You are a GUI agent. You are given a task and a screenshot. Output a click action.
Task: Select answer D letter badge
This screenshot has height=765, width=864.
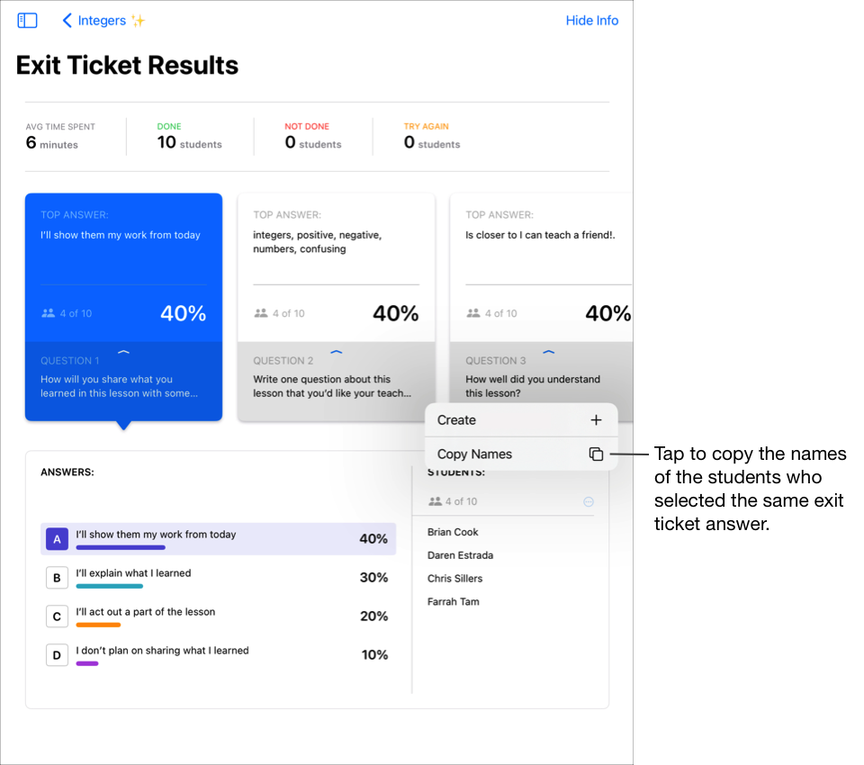(x=57, y=655)
